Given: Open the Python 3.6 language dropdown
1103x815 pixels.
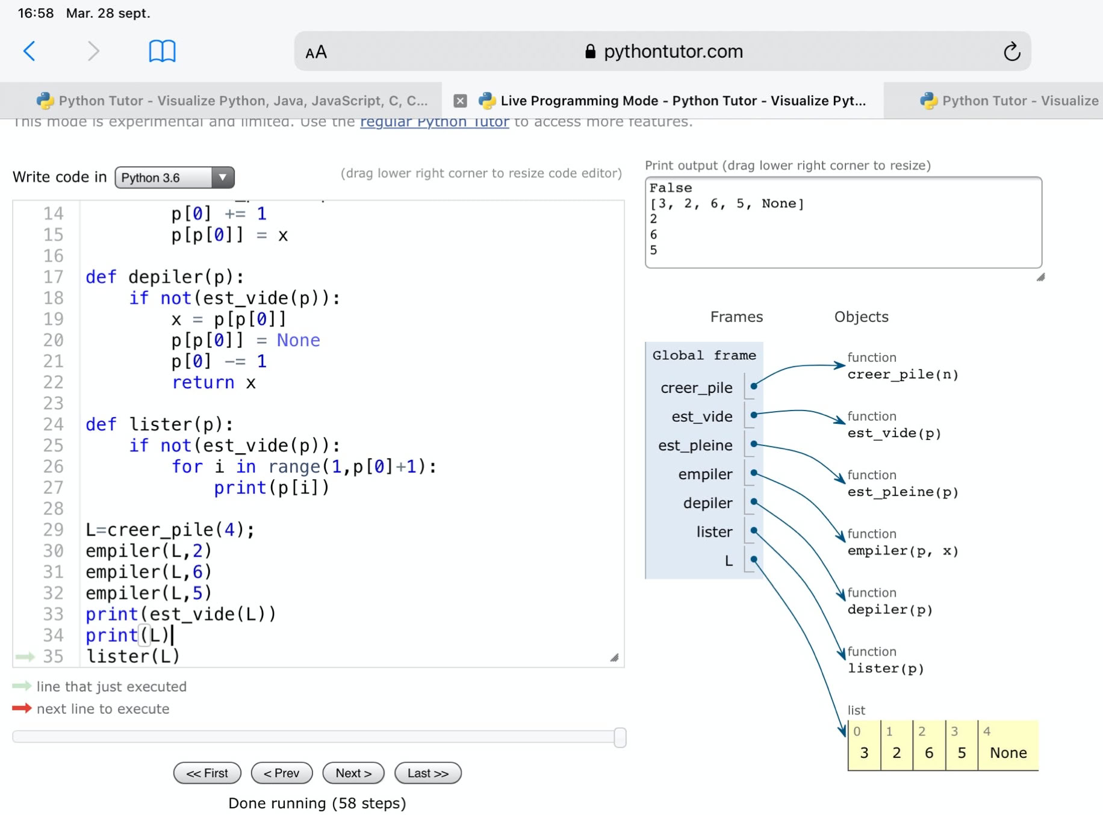Looking at the screenshot, I should tap(174, 178).
